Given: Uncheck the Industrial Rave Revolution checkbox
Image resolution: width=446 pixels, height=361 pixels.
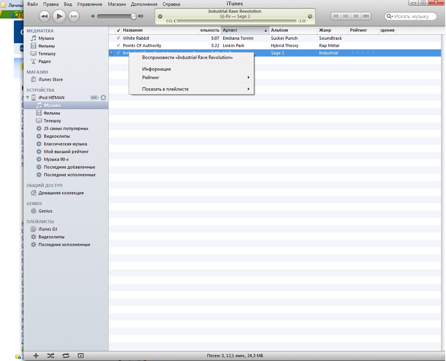Looking at the screenshot, I should tap(118, 53).
